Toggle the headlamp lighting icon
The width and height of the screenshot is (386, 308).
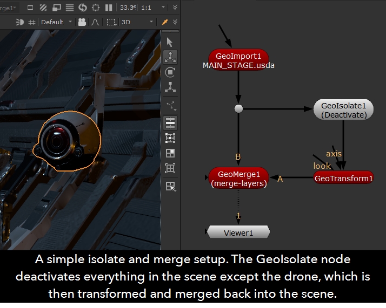coord(20,22)
